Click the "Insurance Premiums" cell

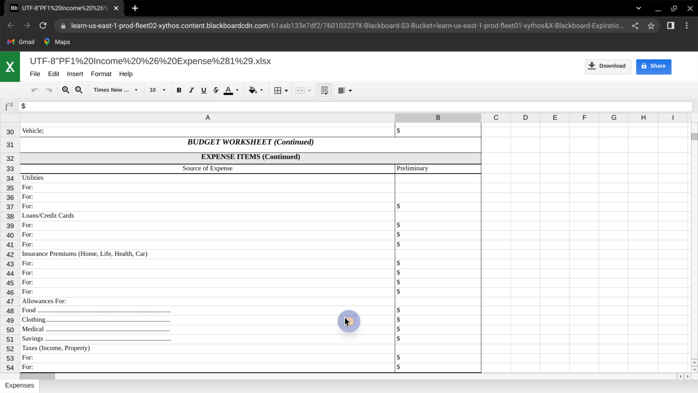208,254
